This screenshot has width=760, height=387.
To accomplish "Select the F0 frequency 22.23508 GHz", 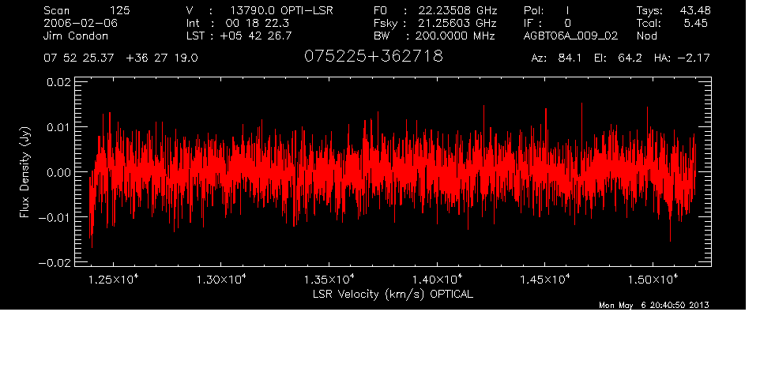I will (x=457, y=10).
